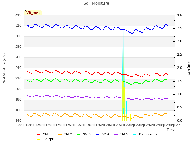
Task: Click the tall cyan precipitation spike peak
Action: 124,27
